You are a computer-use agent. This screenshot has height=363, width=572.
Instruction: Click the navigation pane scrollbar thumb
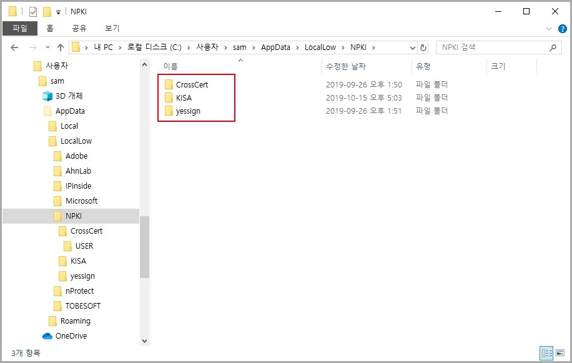144,247
